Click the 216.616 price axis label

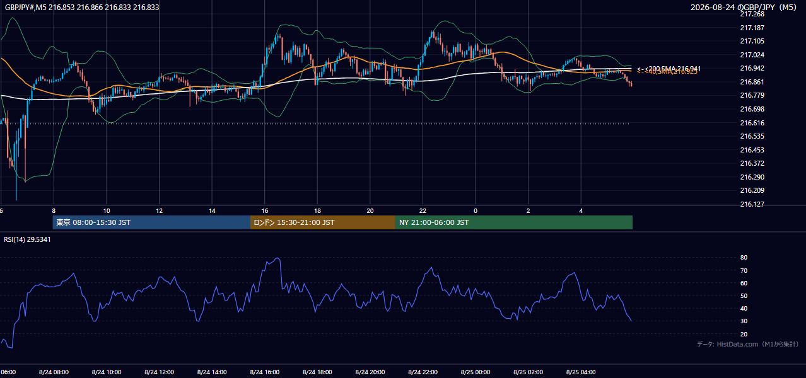coord(752,123)
